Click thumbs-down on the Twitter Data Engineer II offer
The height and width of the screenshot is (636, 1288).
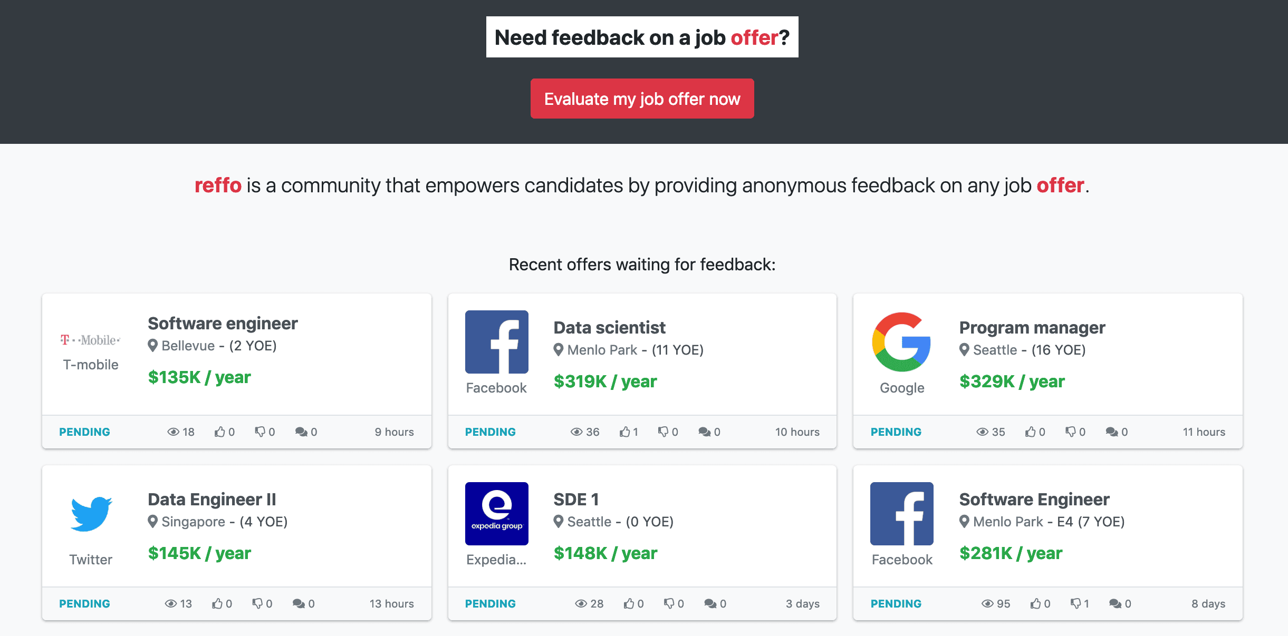click(x=257, y=604)
